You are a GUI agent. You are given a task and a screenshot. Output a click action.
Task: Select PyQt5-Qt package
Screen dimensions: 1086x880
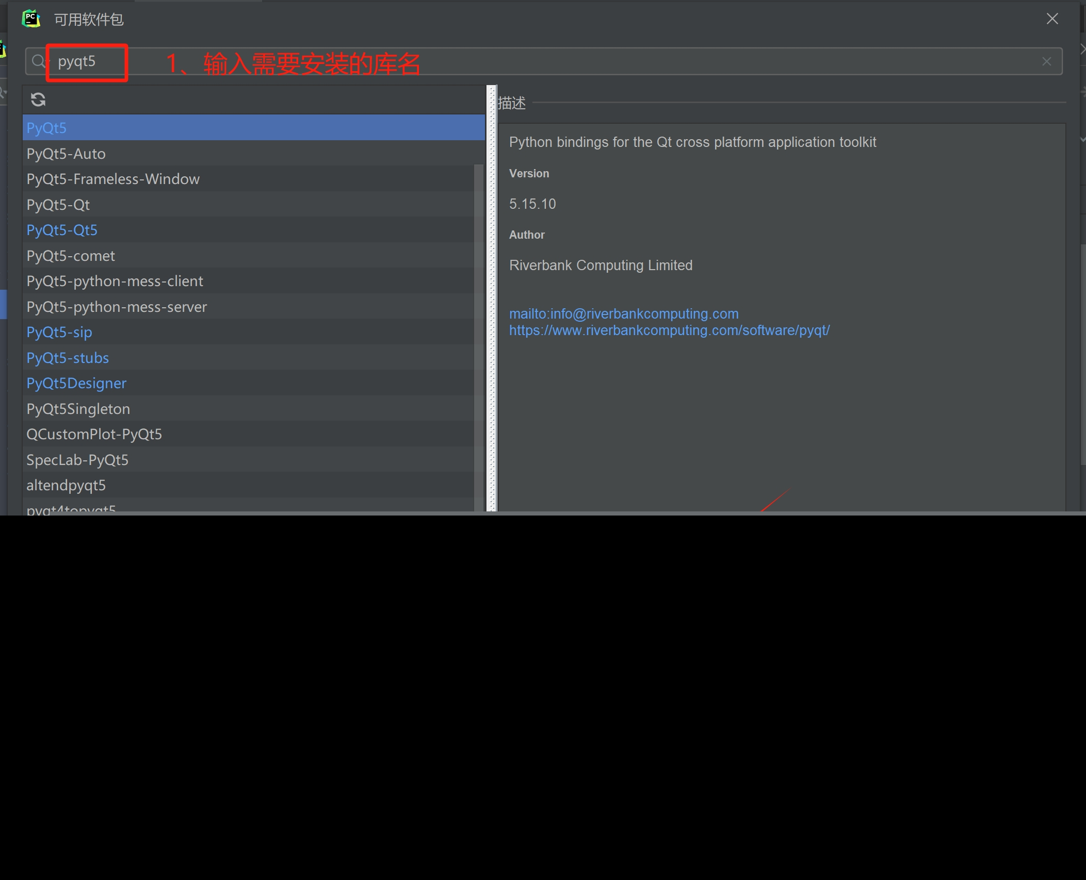click(x=249, y=205)
